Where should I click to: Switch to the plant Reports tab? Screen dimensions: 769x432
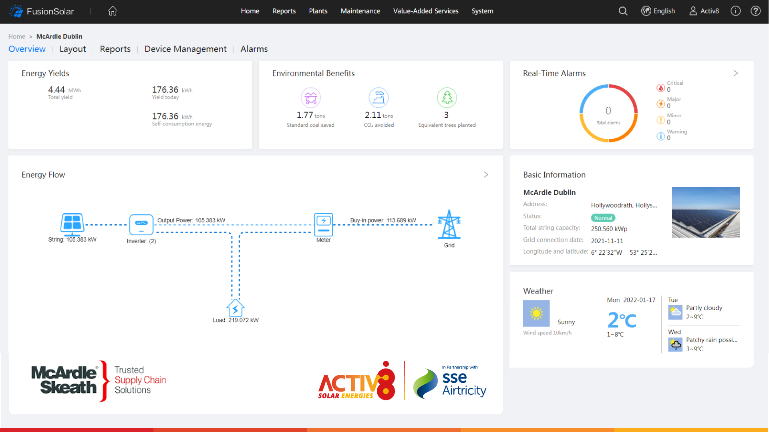(x=115, y=49)
